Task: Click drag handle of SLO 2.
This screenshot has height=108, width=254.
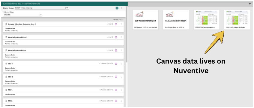Action: (6, 77)
